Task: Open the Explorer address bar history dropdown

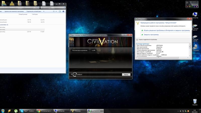Action: (36, 8)
